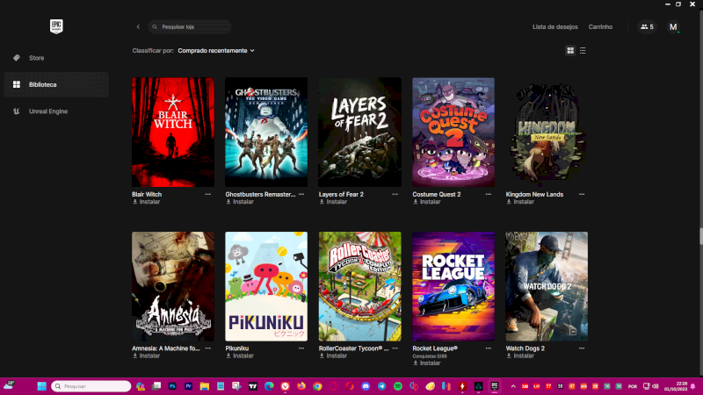The width and height of the screenshot is (703, 395).
Task: Click Instalar under Layers of Fear 2
Action: pos(334,202)
